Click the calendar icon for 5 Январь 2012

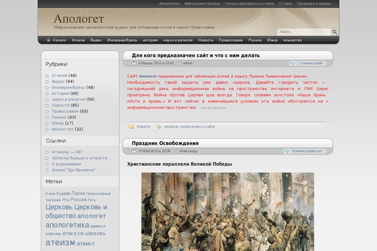coord(134,63)
